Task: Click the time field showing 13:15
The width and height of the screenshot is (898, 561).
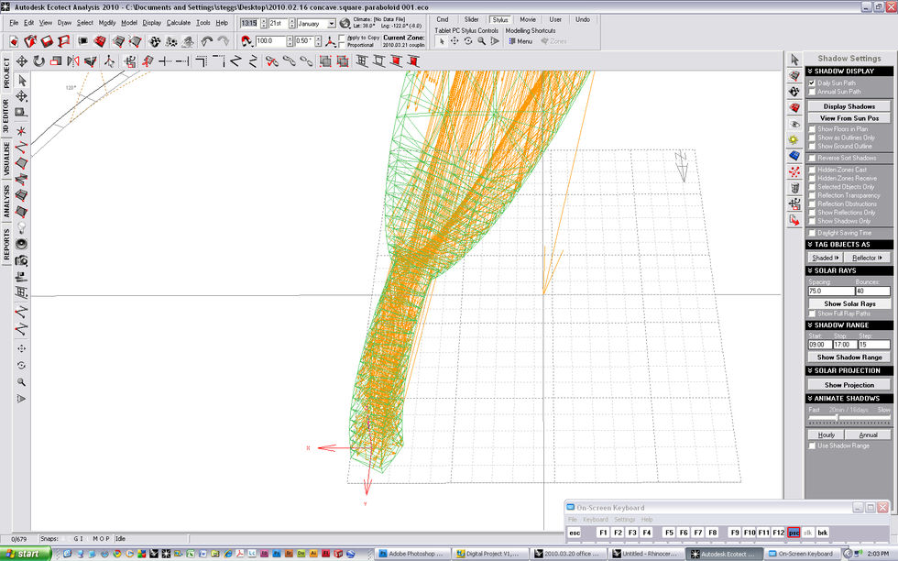Action: tap(250, 24)
